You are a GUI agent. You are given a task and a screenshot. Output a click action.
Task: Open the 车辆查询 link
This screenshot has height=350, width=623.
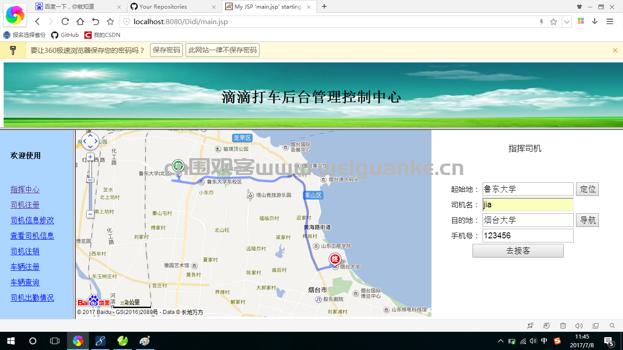25,282
